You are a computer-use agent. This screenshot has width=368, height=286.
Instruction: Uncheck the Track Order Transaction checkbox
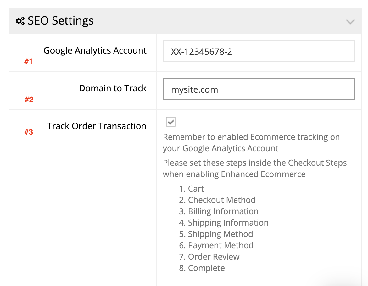(x=170, y=122)
